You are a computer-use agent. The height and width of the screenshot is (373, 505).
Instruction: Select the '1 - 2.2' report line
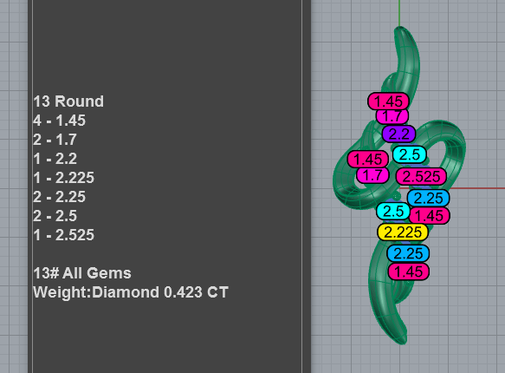[55, 159]
